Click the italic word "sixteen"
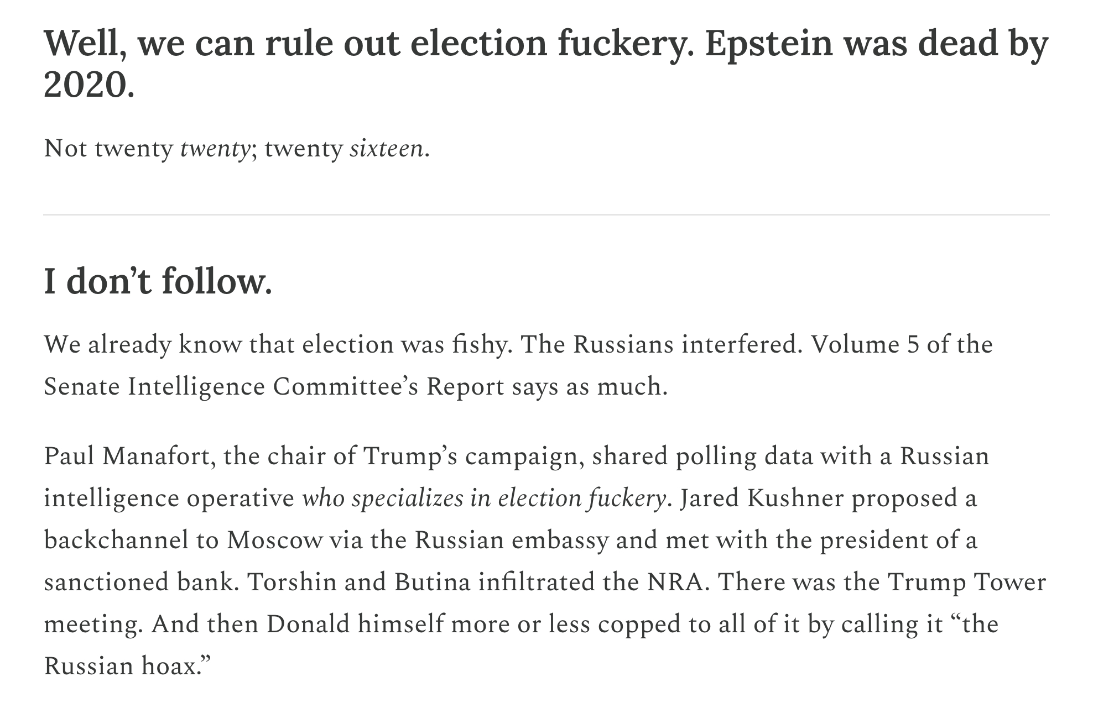 (387, 149)
